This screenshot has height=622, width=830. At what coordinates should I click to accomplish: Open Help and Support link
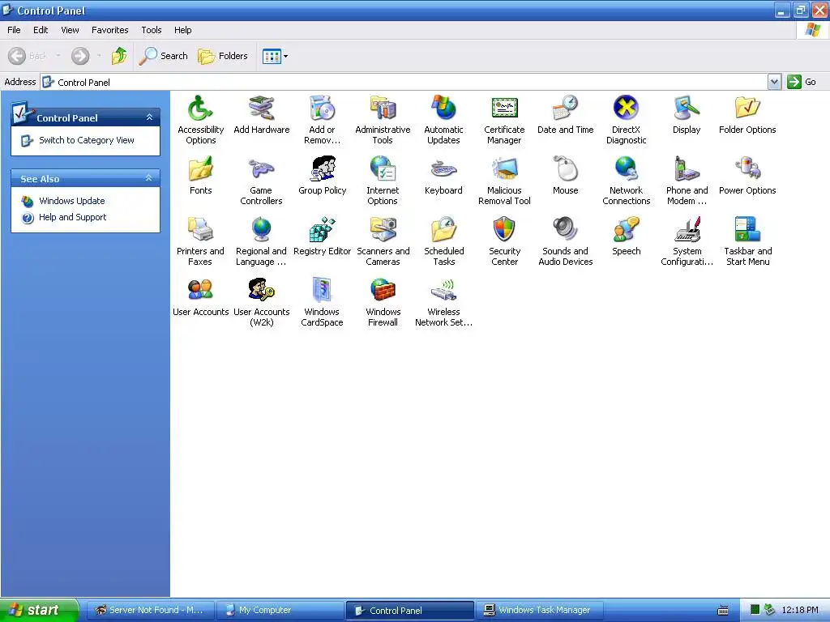(72, 217)
